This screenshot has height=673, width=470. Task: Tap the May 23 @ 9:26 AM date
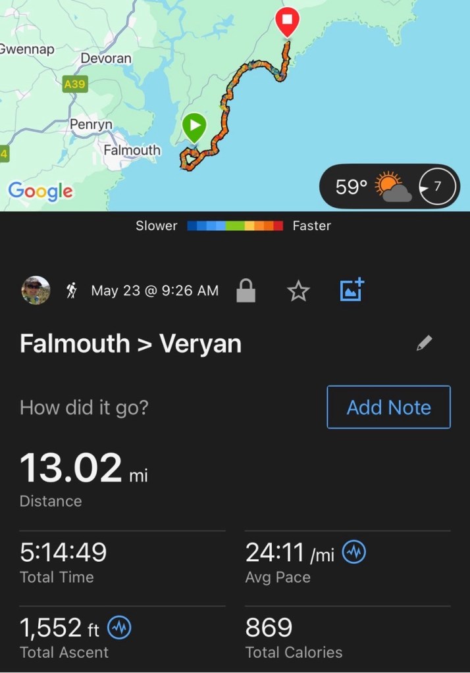pyautogui.click(x=155, y=291)
